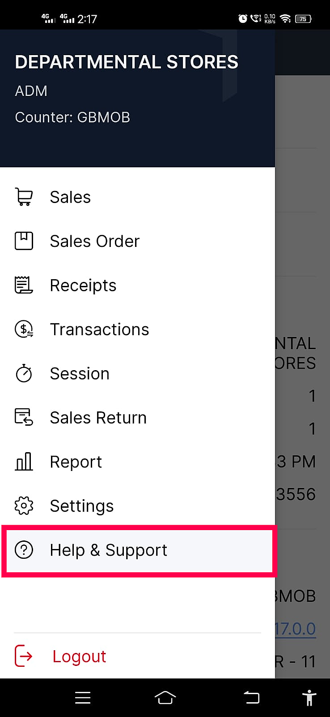Tap the Help question mark icon

coord(24,550)
